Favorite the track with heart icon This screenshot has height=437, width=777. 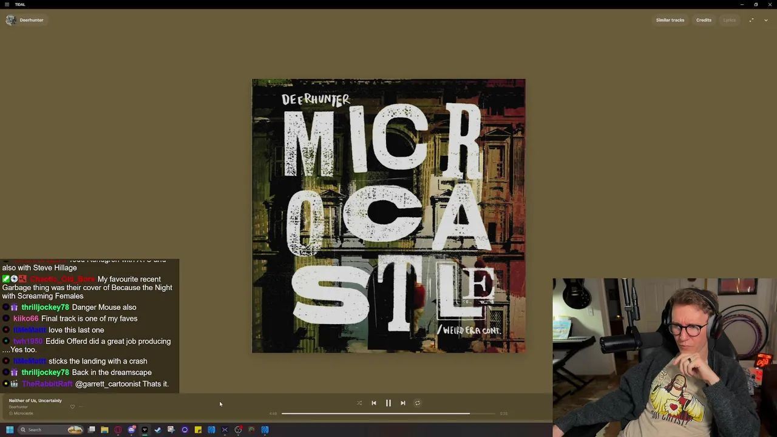72,407
